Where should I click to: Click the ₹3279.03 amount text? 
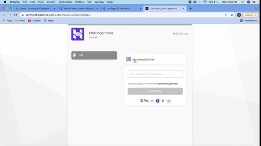[x=181, y=34]
